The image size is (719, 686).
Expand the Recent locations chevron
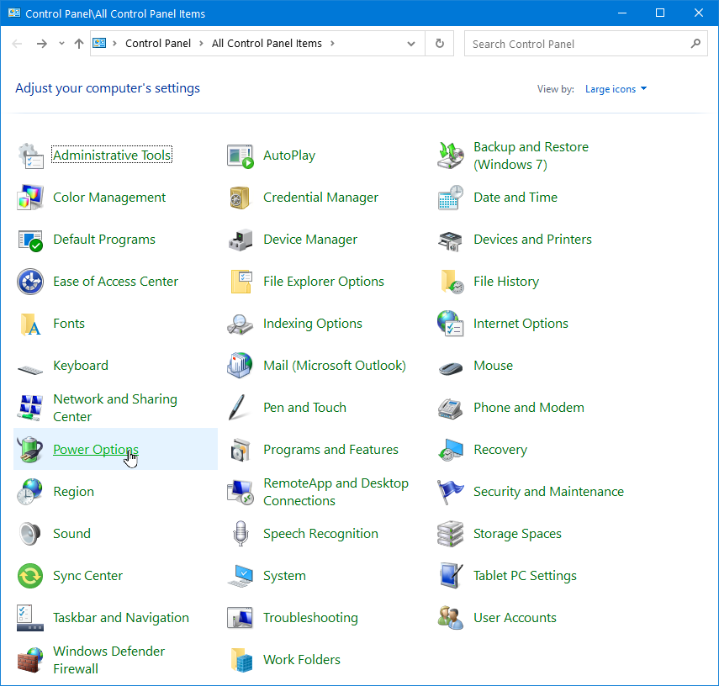(x=61, y=44)
